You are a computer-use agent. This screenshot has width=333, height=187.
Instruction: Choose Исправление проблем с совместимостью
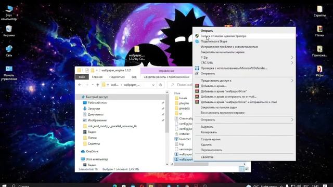pos(244,47)
